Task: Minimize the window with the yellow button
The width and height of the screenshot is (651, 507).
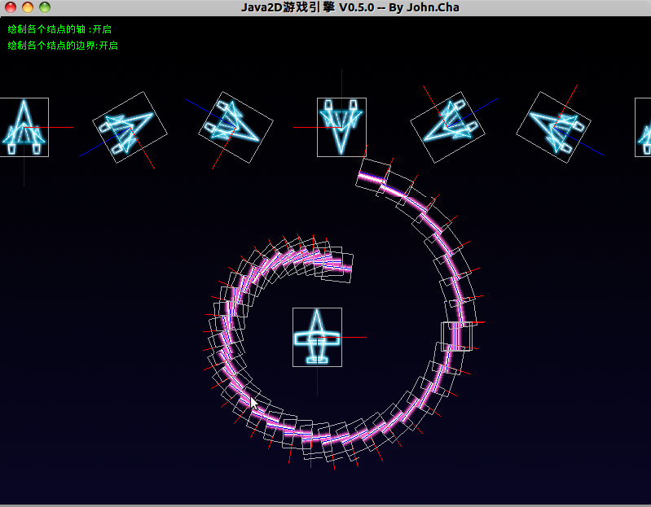Action: point(28,7)
